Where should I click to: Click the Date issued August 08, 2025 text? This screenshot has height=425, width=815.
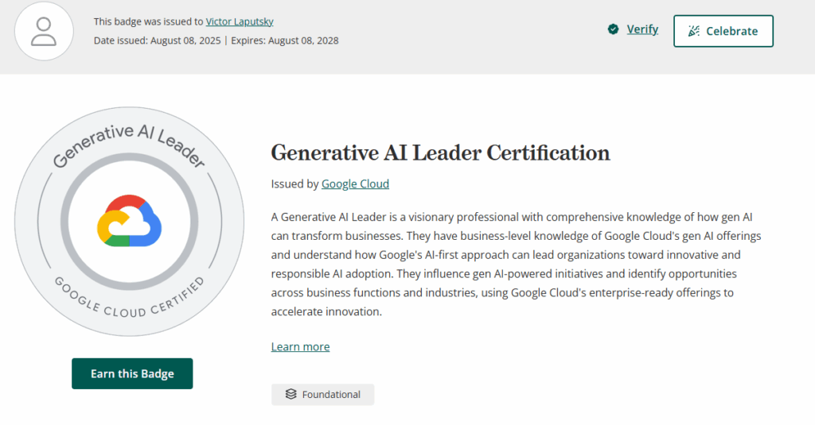(x=157, y=41)
